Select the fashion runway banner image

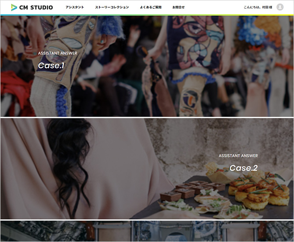147,66
